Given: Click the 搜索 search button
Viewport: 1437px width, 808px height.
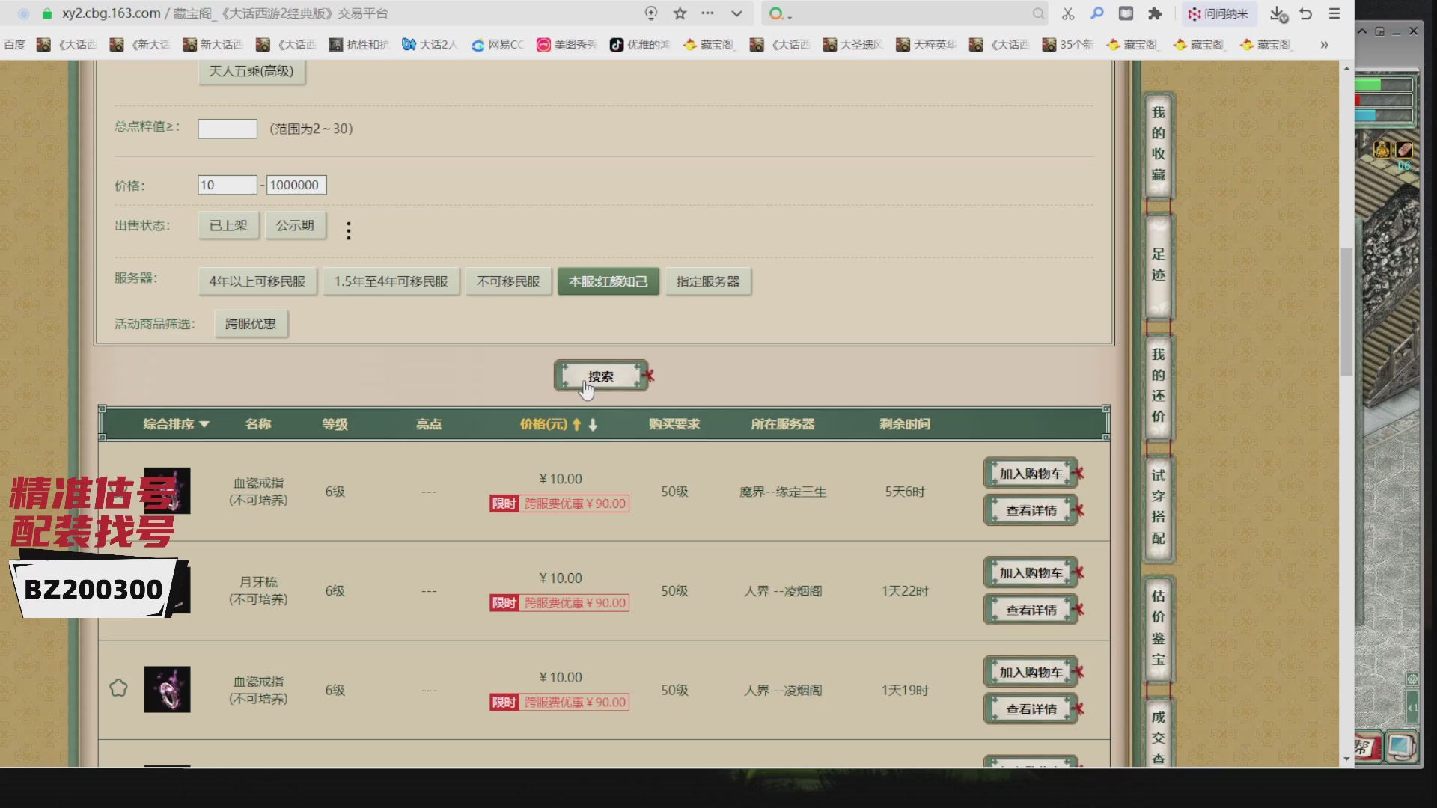Looking at the screenshot, I should pyautogui.click(x=602, y=376).
